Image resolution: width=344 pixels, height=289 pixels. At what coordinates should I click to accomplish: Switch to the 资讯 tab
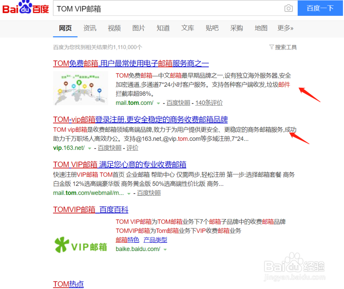[x=90, y=28]
